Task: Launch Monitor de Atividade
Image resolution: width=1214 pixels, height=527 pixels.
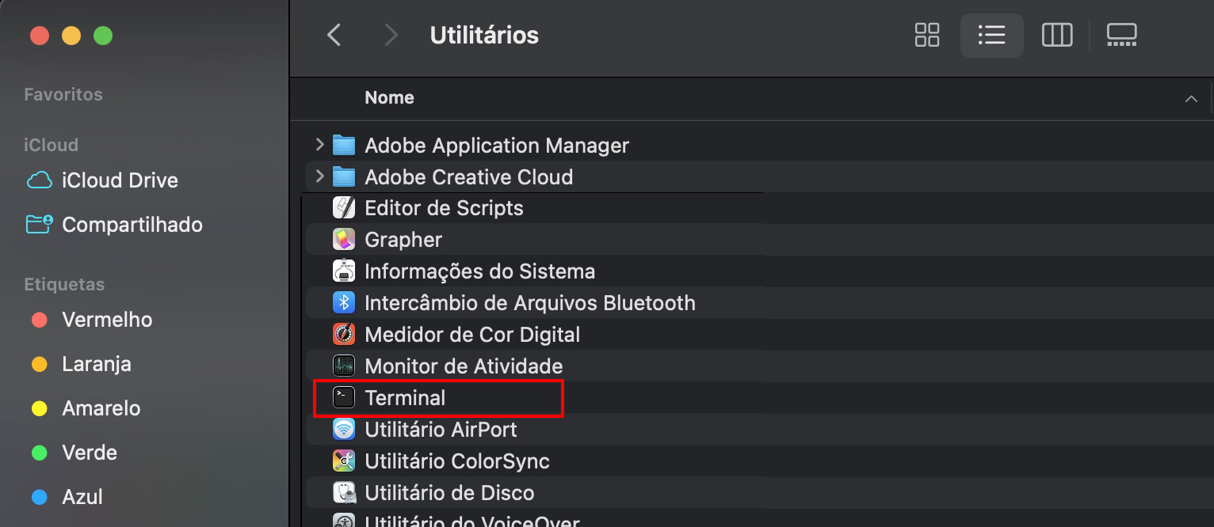Action: coord(463,366)
